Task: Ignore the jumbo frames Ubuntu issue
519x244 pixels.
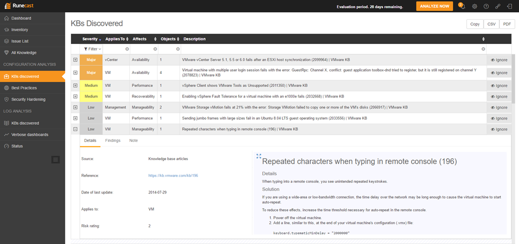Action: click(x=499, y=118)
